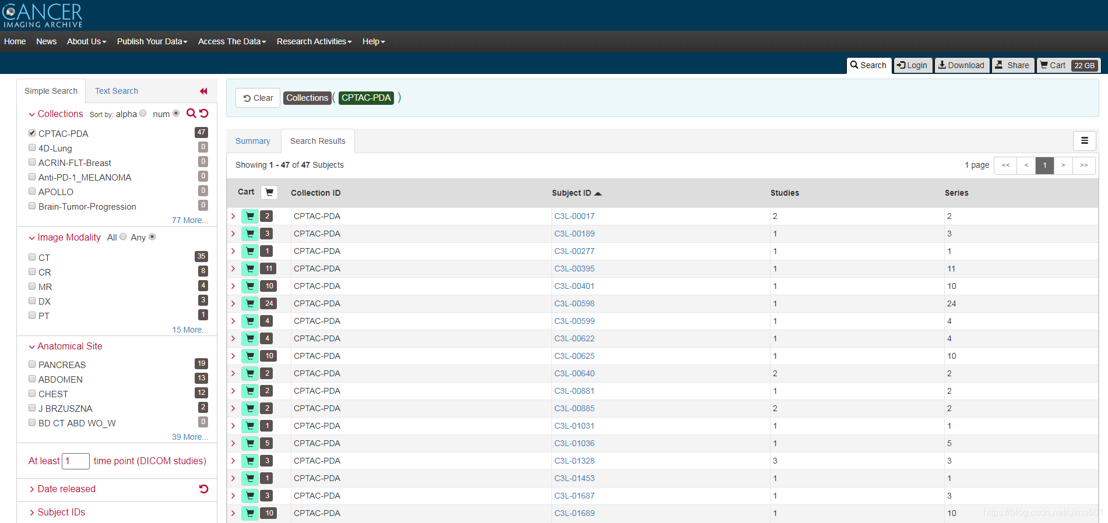Viewport: 1108px width, 523px height.
Task: Open Publish Your Data menu
Action: tap(152, 41)
